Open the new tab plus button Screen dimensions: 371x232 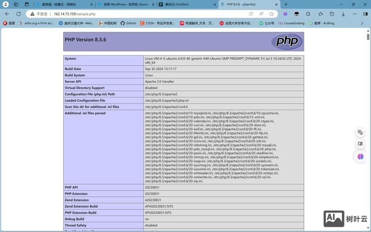tap(286, 4)
